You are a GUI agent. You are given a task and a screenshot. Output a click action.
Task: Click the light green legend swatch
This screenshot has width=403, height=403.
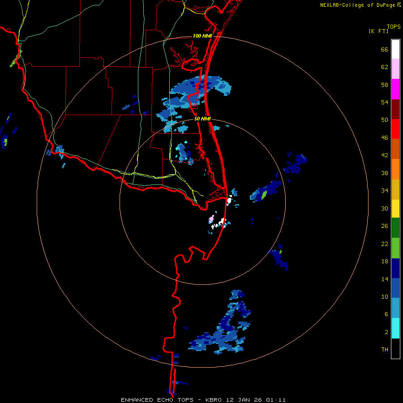(x=395, y=248)
